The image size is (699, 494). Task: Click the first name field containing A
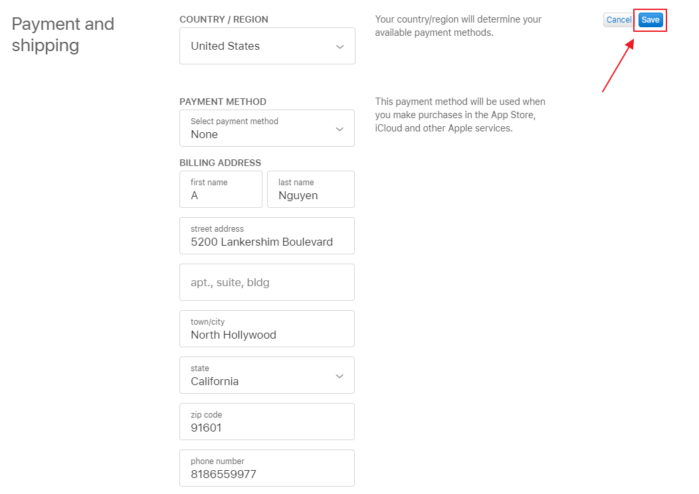pyautogui.click(x=221, y=189)
